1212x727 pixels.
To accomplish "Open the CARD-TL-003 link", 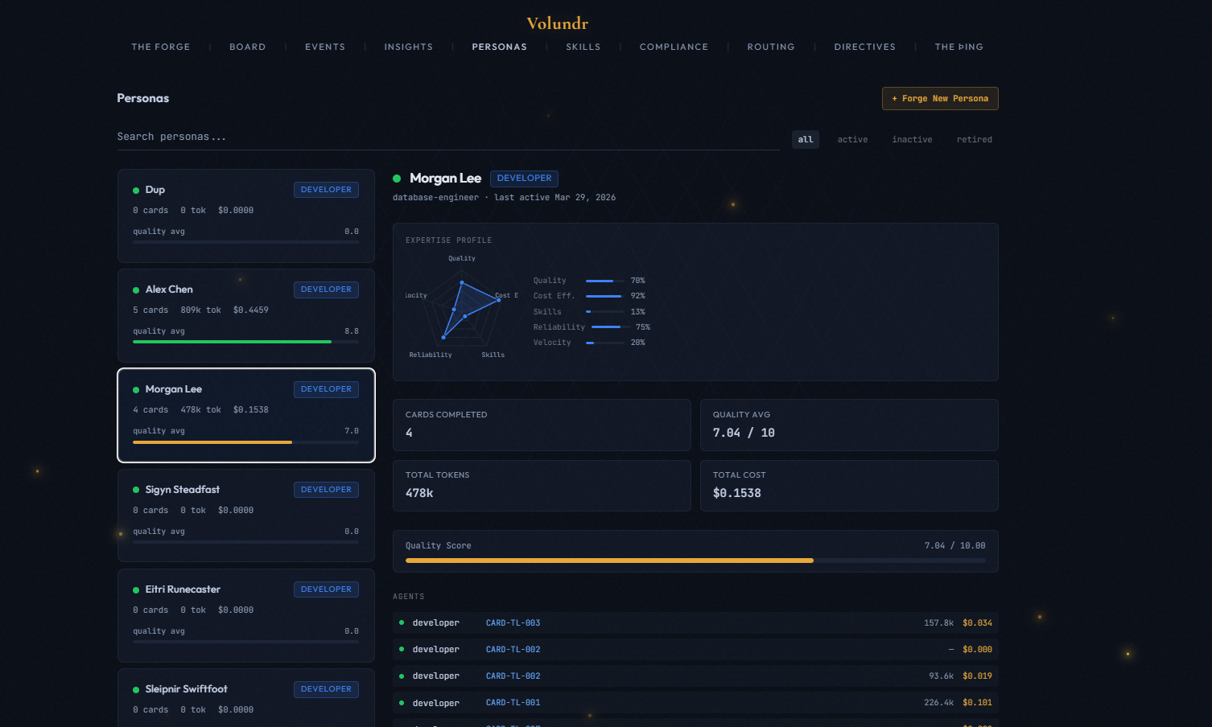I will click(x=513, y=623).
